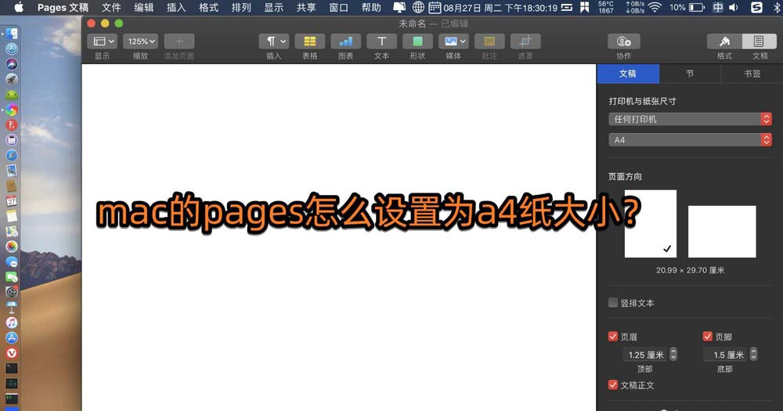The width and height of the screenshot is (783, 411).
Task: Open the 格式 menu in menu bar
Action: pos(209,8)
